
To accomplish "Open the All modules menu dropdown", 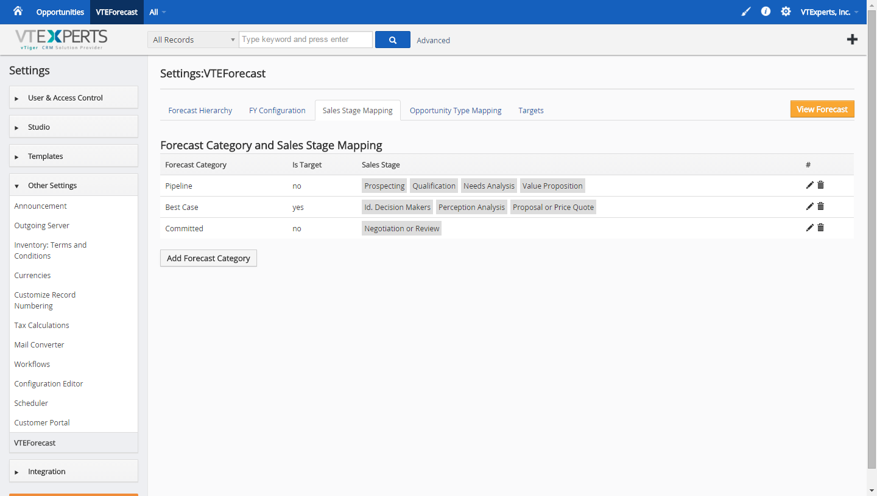I will pyautogui.click(x=157, y=12).
